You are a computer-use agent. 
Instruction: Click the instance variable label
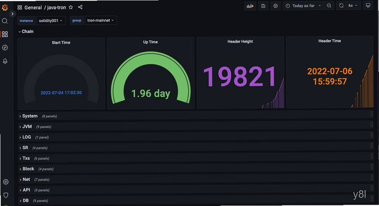point(27,21)
